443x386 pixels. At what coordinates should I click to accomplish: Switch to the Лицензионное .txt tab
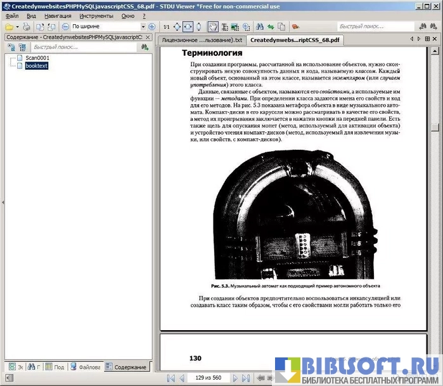click(x=202, y=39)
